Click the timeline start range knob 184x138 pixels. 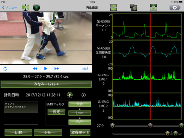(113, 126)
